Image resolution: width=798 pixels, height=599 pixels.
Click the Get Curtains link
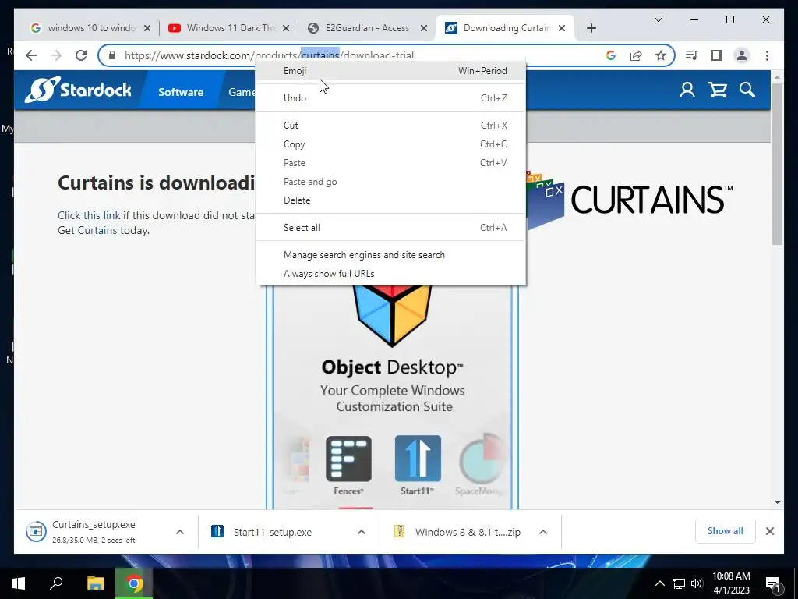(87, 230)
